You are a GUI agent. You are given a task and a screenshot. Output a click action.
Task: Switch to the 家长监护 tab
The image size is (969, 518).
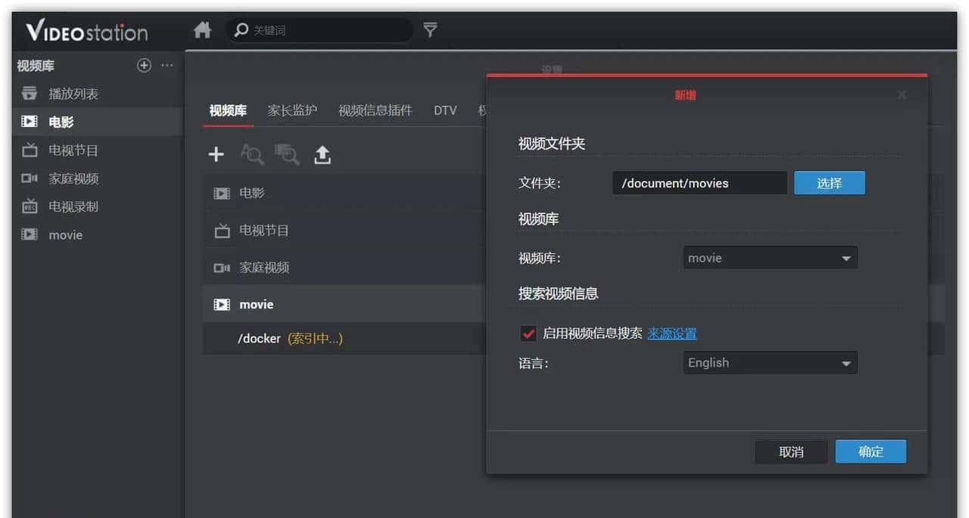(x=292, y=110)
